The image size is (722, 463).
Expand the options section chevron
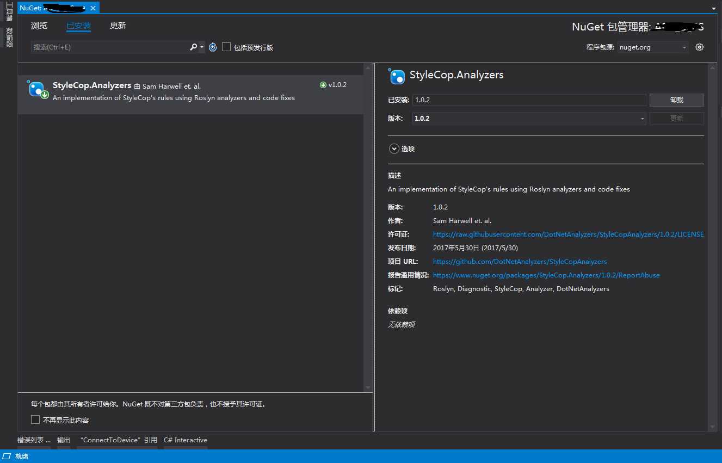tap(394, 149)
